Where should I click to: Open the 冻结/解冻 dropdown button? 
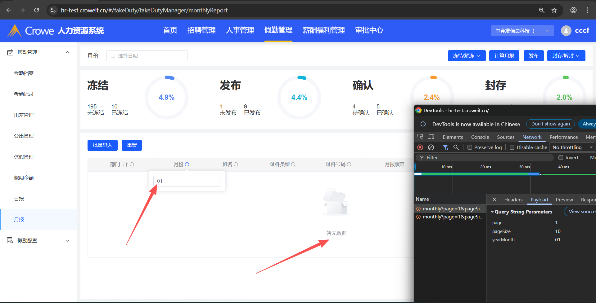[x=467, y=56]
